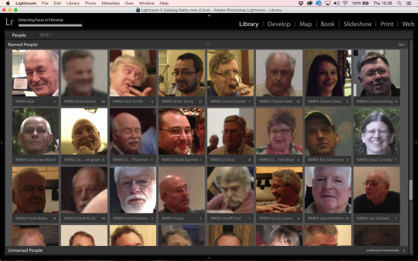Open NMRA Di Voss face thumbnail

[x=231, y=131]
